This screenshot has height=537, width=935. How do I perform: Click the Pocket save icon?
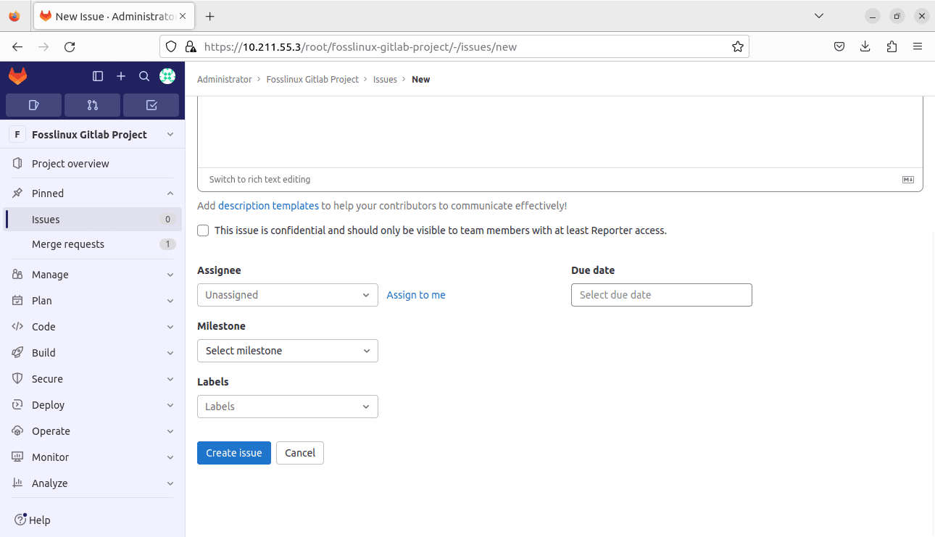click(839, 46)
